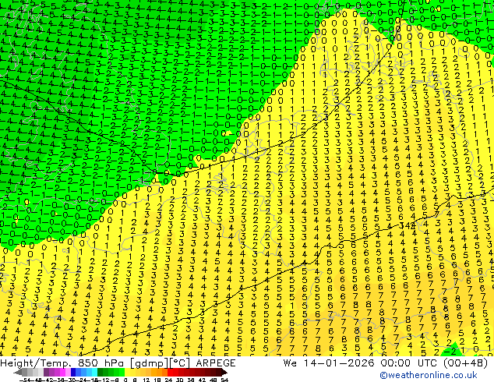Select the yellow 0 to 6 legend swatch
This screenshot has height=382, width=494.
click(128, 372)
